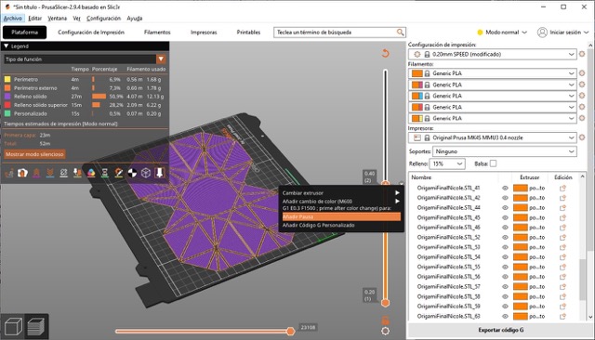Click magnifier icon in search box
This screenshot has height=340, width=595.
400,33
